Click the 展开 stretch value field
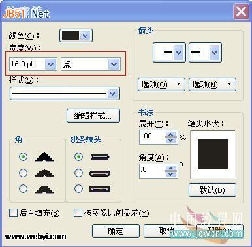Screen dimensions: 252x247 [152, 137]
